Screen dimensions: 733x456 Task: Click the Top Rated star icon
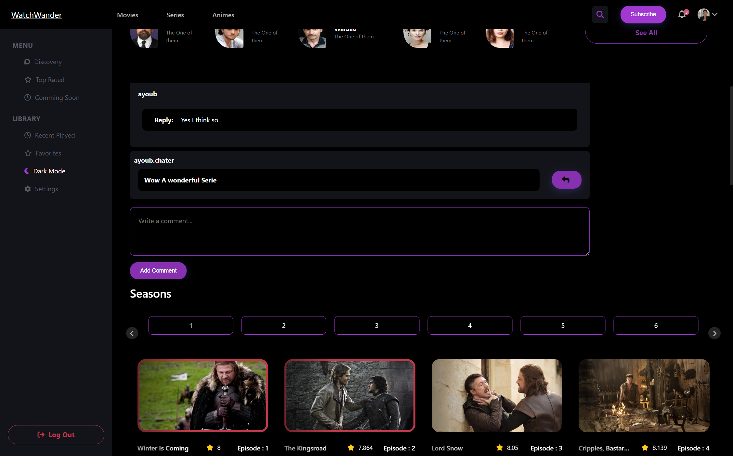click(28, 80)
